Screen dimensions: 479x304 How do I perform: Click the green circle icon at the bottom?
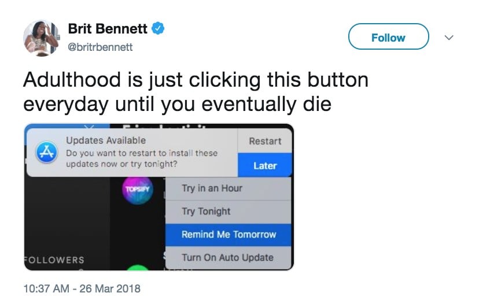[138, 268]
